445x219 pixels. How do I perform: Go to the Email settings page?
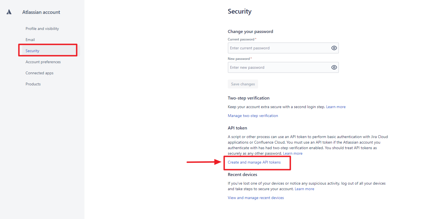click(x=30, y=40)
